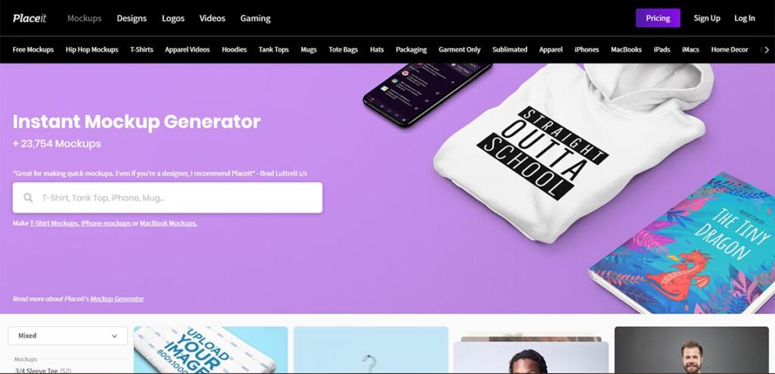The width and height of the screenshot is (775, 374).
Task: Open the Gaming section
Action: (x=255, y=18)
